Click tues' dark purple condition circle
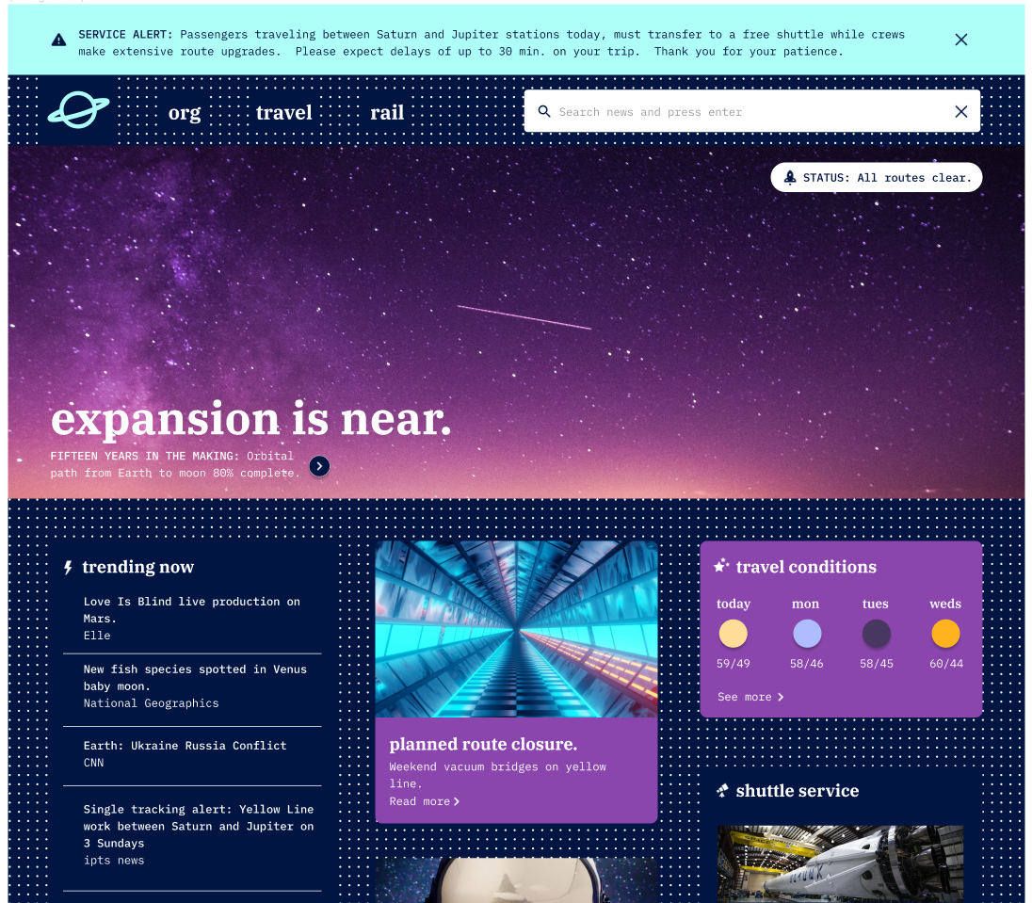Screen dimensions: 1032x903 tap(876, 633)
